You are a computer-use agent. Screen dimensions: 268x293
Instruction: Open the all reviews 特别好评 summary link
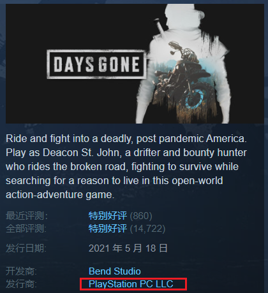click(108, 229)
